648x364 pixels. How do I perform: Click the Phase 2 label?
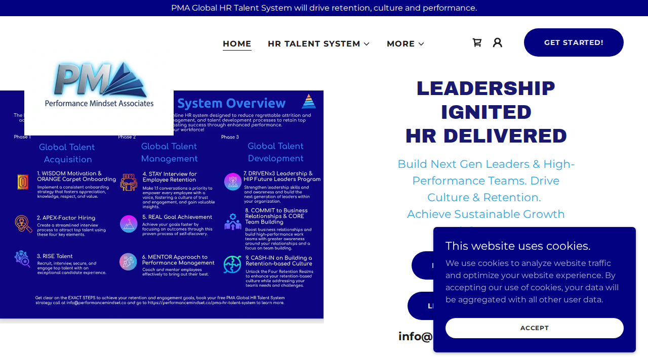(127, 137)
